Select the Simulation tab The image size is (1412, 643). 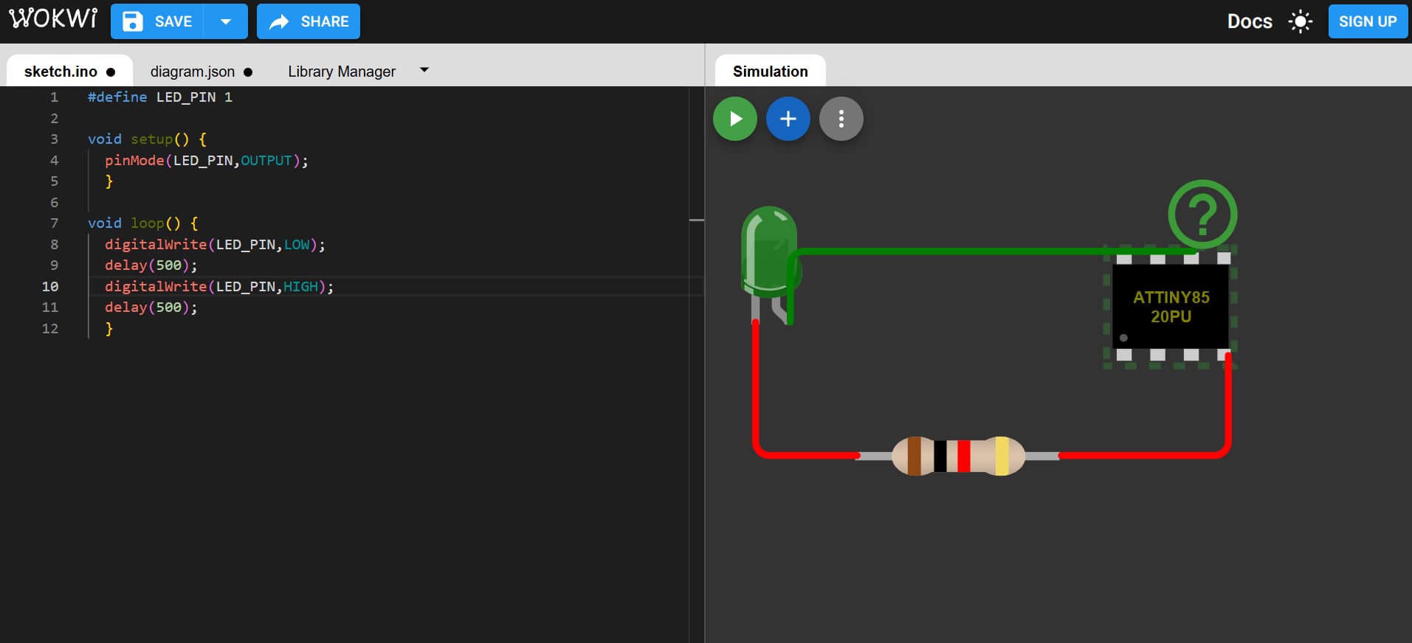click(770, 72)
